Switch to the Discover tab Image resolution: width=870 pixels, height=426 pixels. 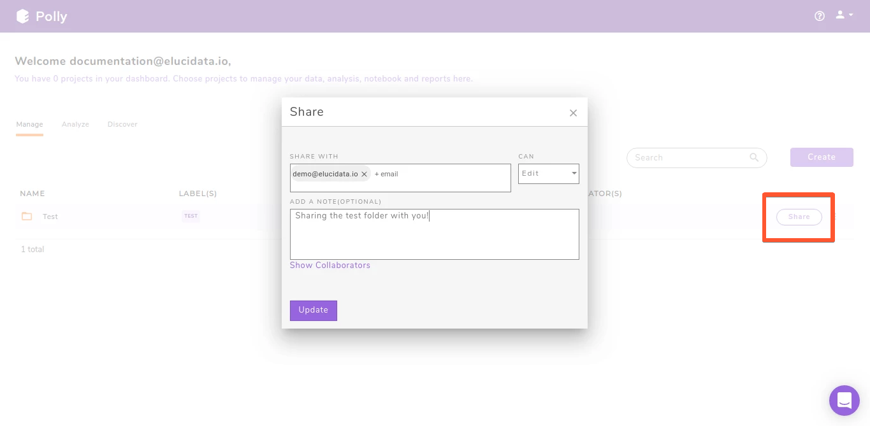[122, 124]
